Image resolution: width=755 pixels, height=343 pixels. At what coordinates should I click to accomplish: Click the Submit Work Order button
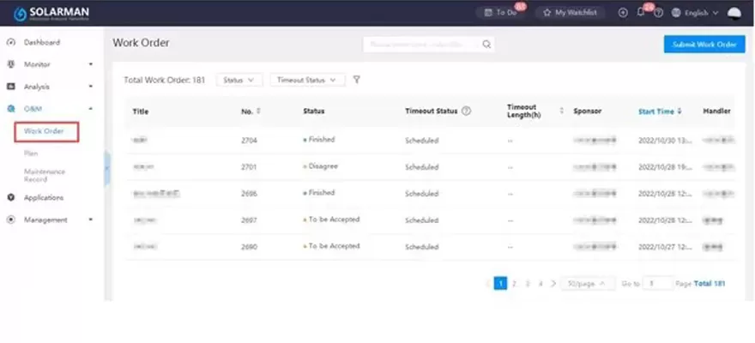704,45
